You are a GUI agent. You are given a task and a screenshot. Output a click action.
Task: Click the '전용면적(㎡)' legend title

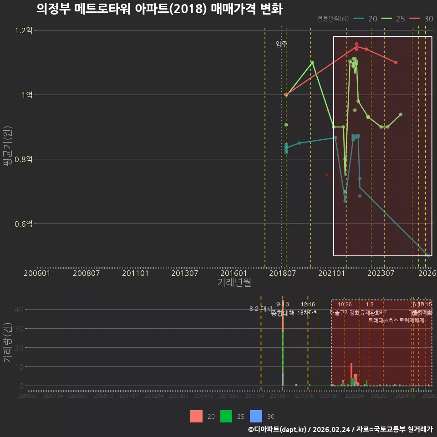(x=333, y=19)
